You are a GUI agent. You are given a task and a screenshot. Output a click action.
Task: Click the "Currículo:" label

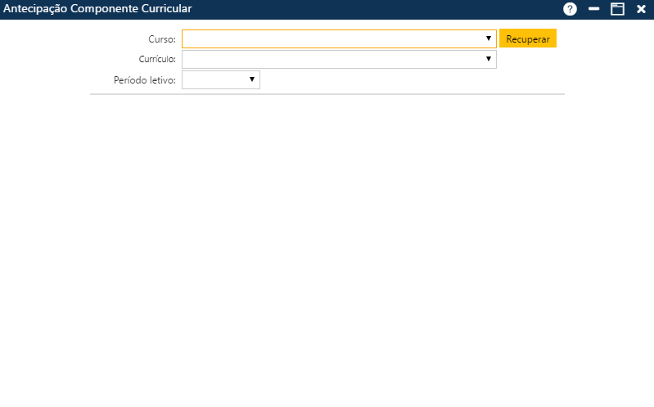[x=157, y=60]
